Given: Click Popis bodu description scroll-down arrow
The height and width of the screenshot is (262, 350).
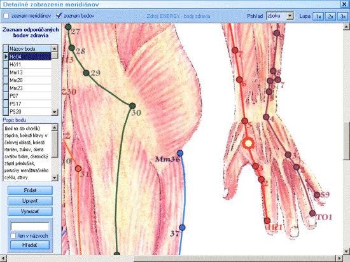Looking at the screenshot, I should point(55,177).
